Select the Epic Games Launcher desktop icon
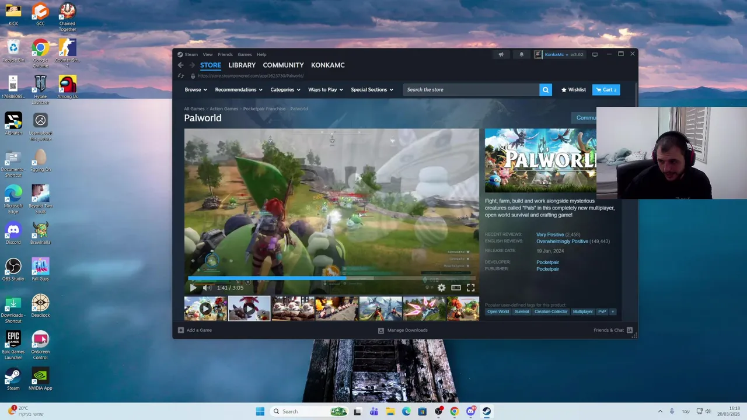 pyautogui.click(x=13, y=345)
